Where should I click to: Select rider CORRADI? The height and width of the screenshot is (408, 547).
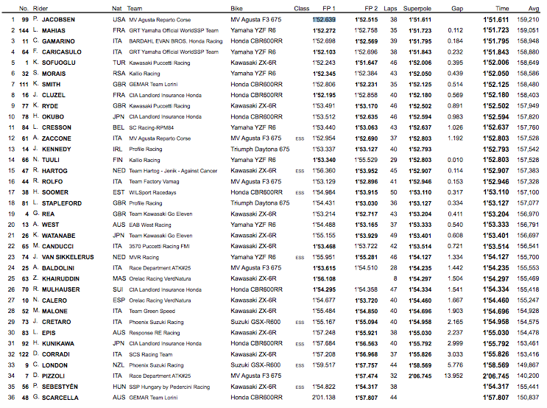(56, 354)
